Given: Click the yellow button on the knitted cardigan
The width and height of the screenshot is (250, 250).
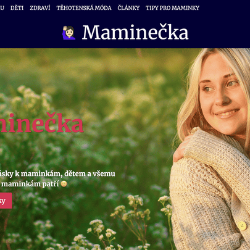Looking at the screenshot, I should coord(242,226).
